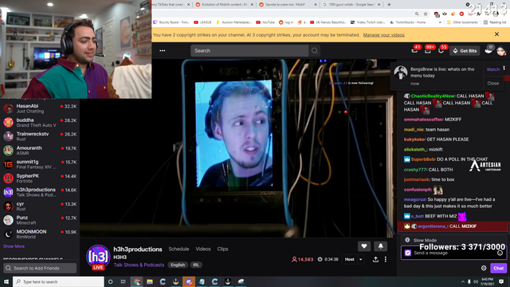Open emote picker in message box
Viewport: 510px width, 287px height.
pyautogui.click(x=500, y=254)
